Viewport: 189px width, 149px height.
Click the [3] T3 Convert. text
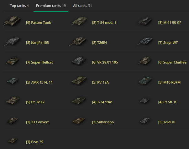coord(38,122)
